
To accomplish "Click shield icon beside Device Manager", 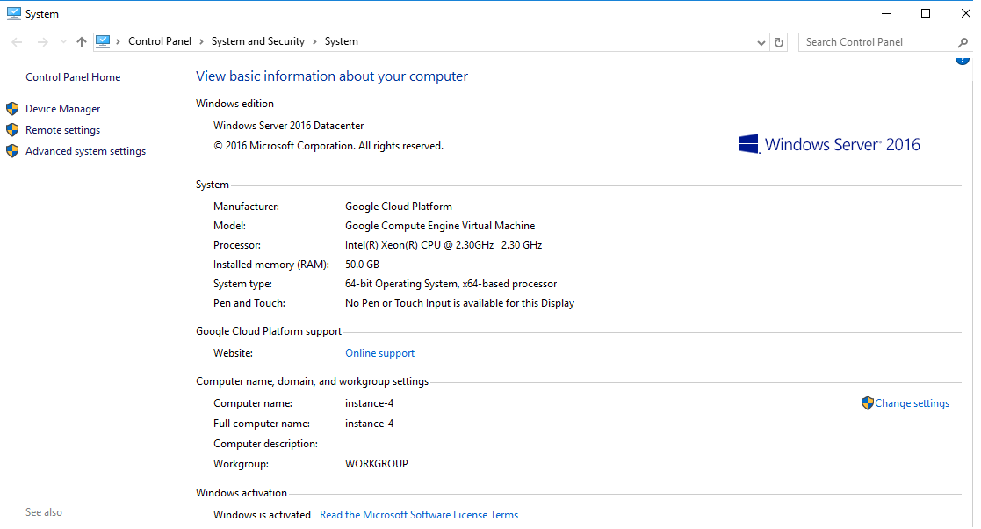I will [12, 109].
